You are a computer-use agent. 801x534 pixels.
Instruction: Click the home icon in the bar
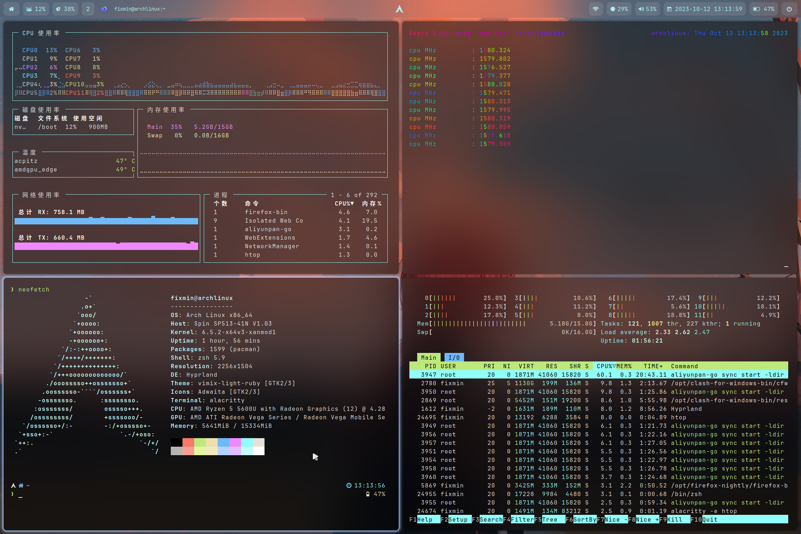tap(11, 9)
